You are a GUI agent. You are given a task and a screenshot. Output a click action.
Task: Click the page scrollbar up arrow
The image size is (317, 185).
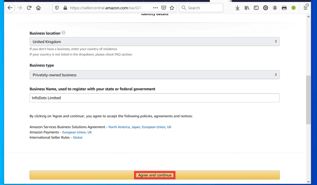coord(308,17)
